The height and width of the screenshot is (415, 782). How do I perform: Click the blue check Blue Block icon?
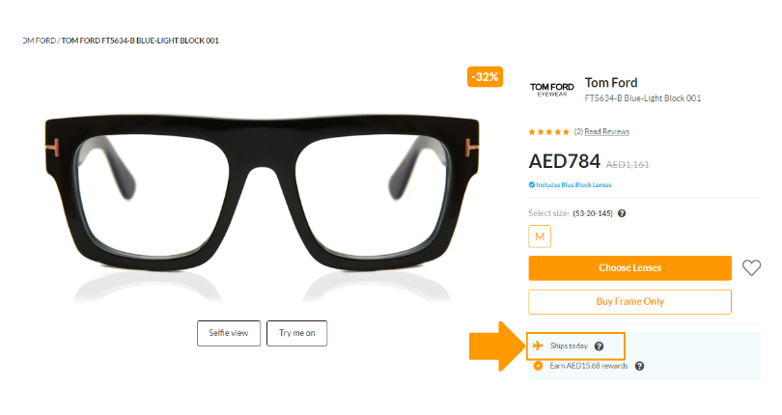click(532, 184)
